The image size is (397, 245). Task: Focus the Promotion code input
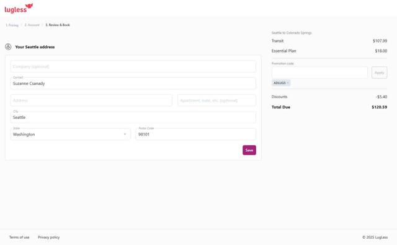[319, 72]
